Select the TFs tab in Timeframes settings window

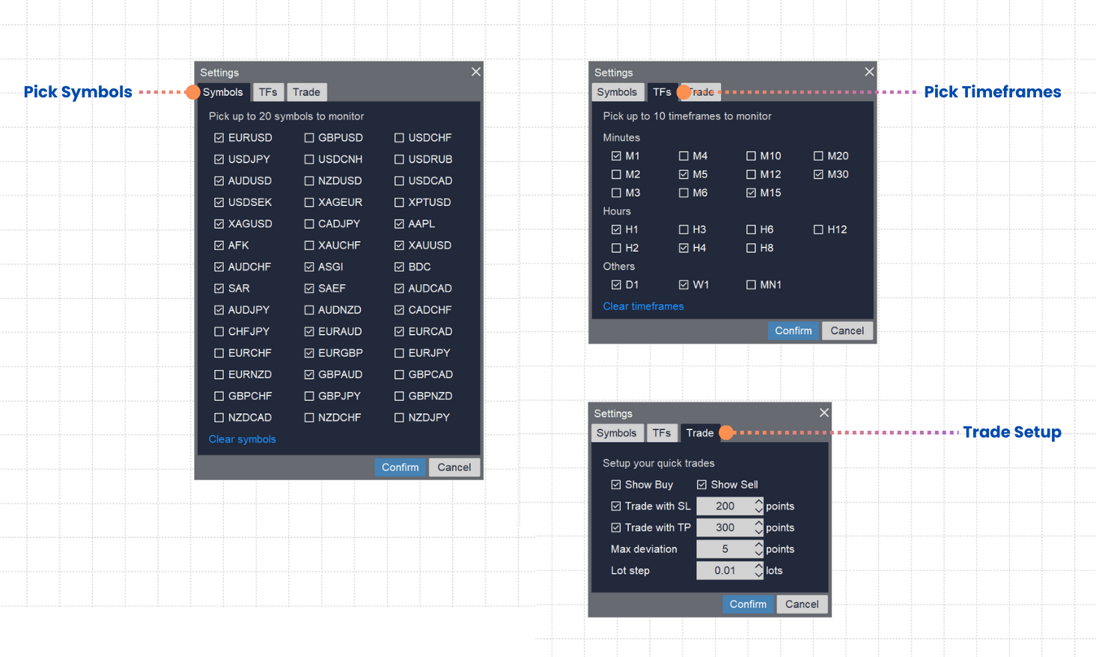tap(662, 92)
